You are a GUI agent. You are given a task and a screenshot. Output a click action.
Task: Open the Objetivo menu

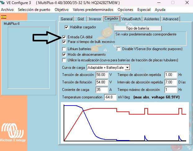click(x=61, y=10)
